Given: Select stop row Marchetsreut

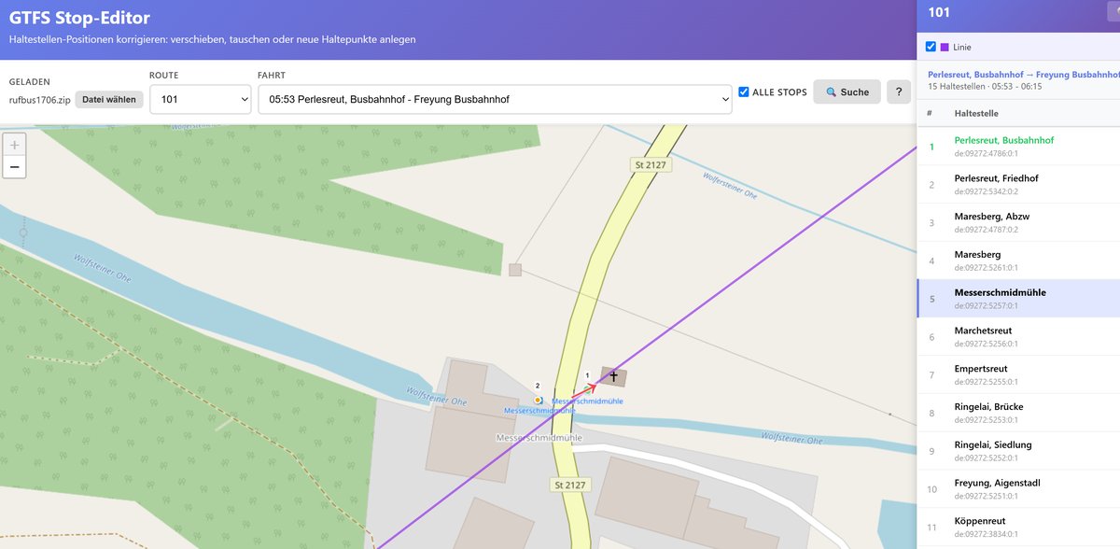Looking at the screenshot, I should tap(1018, 337).
